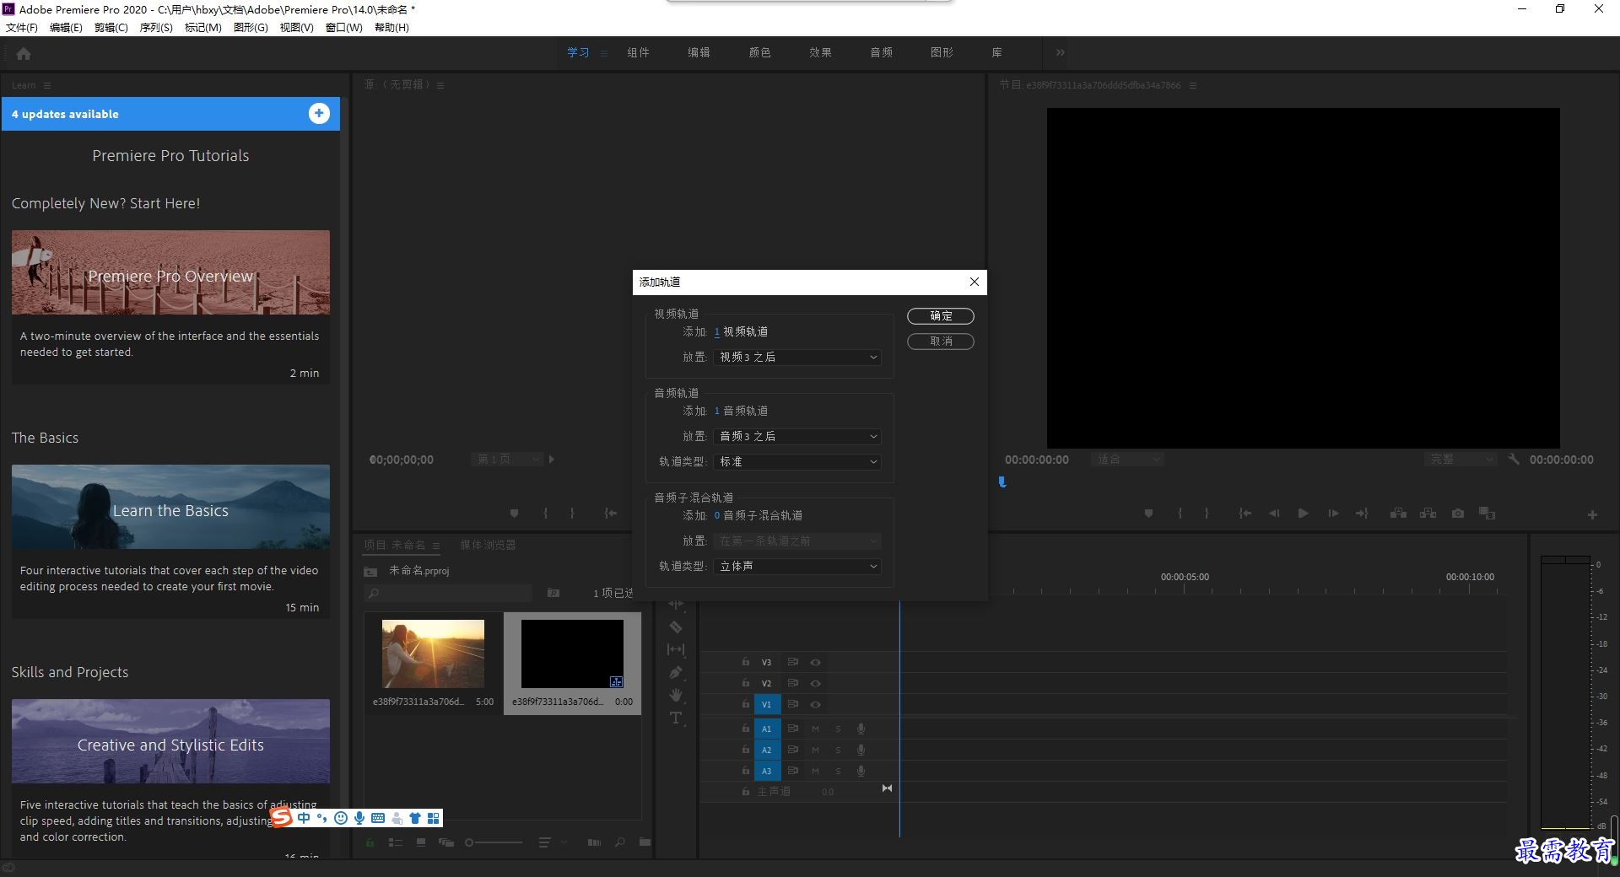Click the wrench settings icon in Program monitor
The image size is (1620, 877).
[x=1514, y=460]
